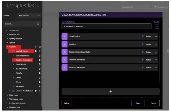Select step number 1 purple handle

pos(65,36)
